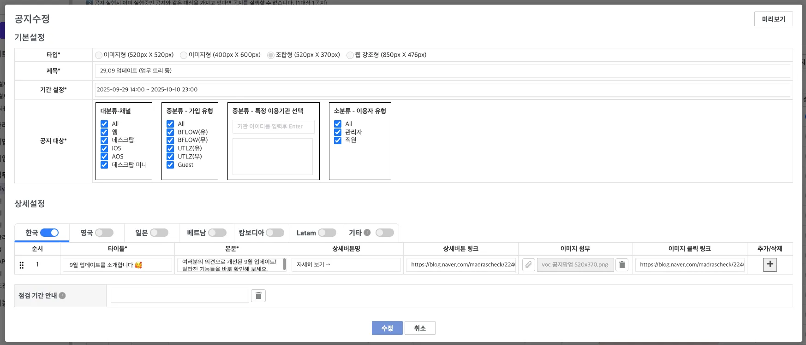Screen dimensions: 806x345
Task: Enable the 일본 language switch
Action: (x=159, y=233)
